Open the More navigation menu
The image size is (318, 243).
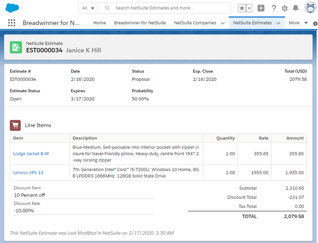point(298,23)
